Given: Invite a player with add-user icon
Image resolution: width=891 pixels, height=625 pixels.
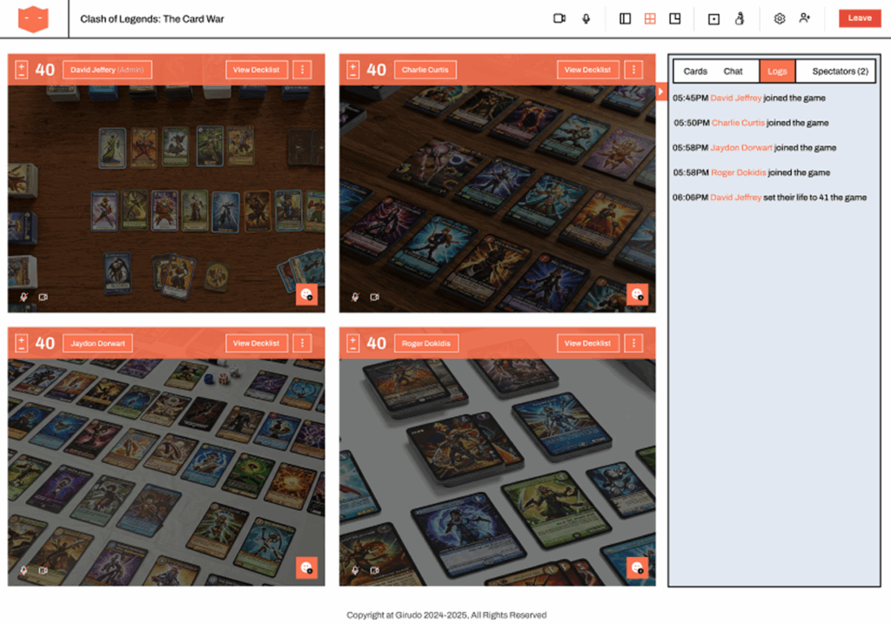Looking at the screenshot, I should (805, 18).
